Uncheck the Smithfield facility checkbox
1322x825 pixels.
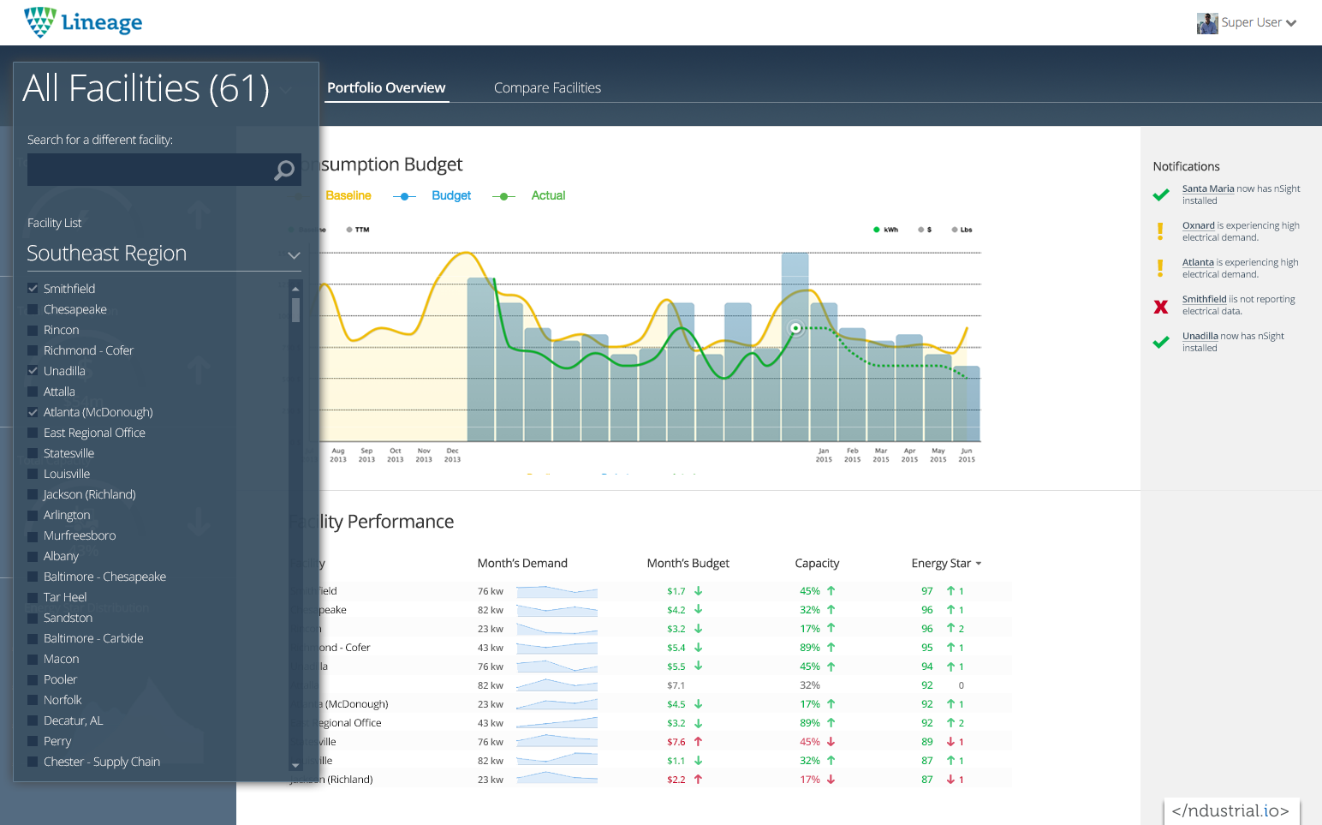click(33, 289)
